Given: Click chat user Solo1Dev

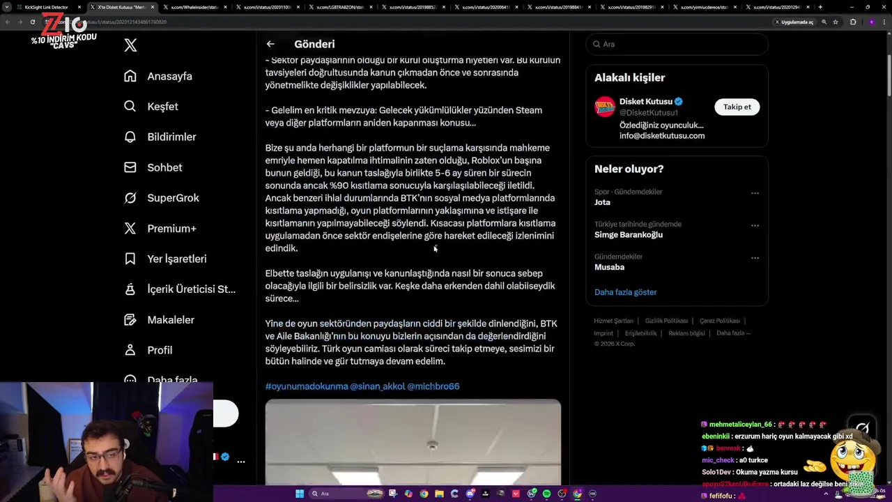Looking at the screenshot, I should click(x=717, y=472).
